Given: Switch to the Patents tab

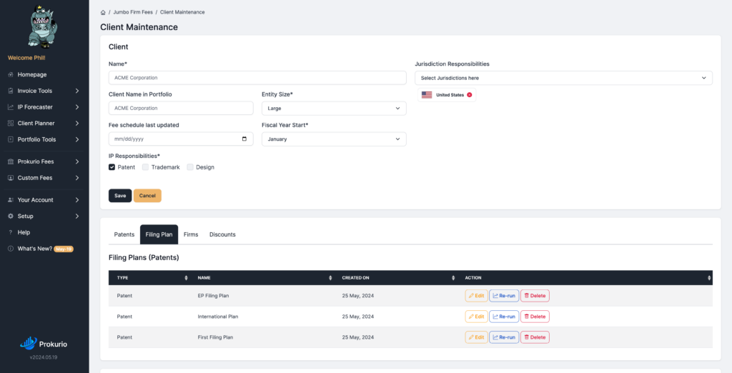Looking at the screenshot, I should tap(124, 234).
